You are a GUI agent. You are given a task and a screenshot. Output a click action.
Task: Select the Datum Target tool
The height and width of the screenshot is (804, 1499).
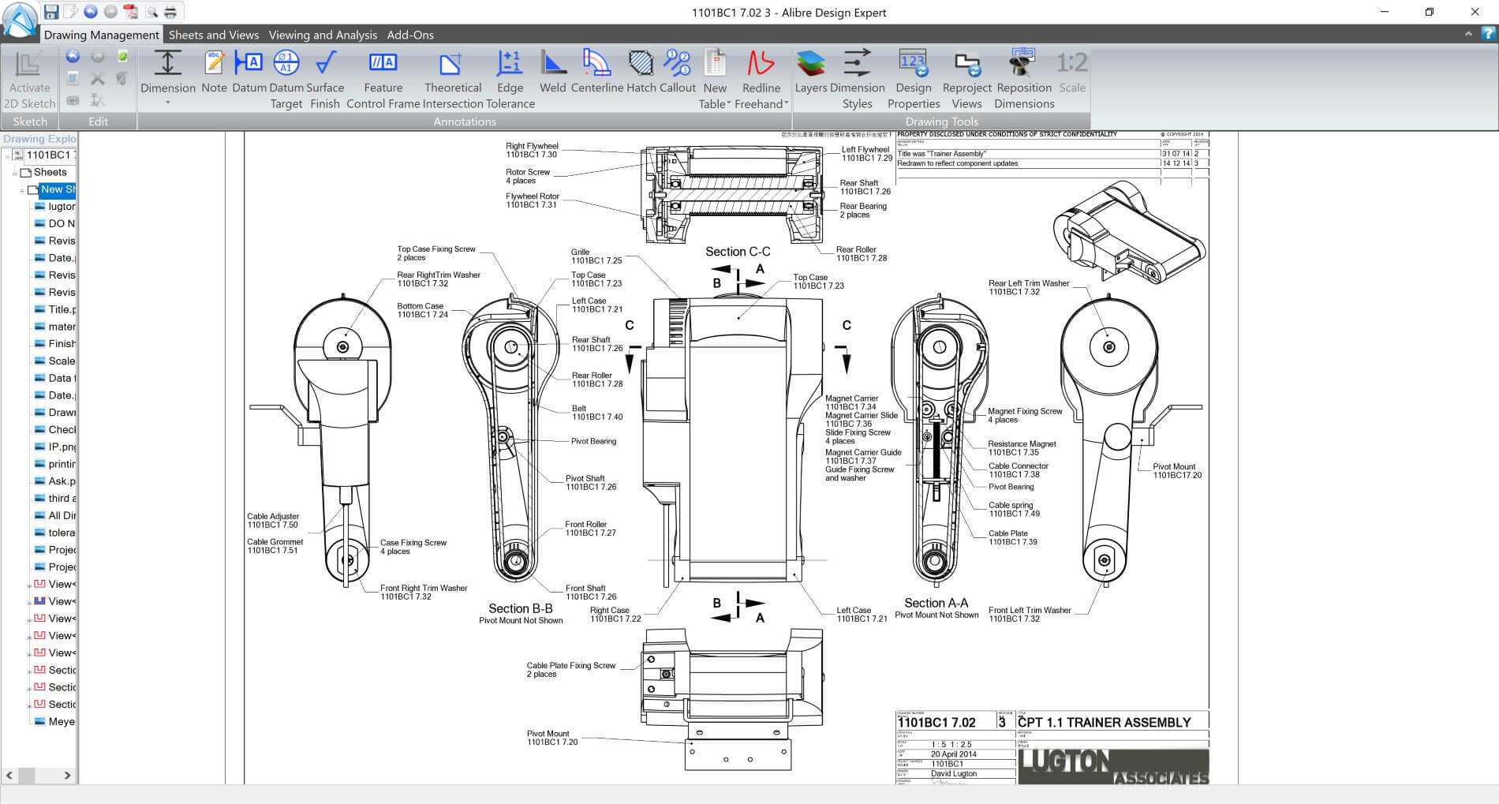click(286, 80)
